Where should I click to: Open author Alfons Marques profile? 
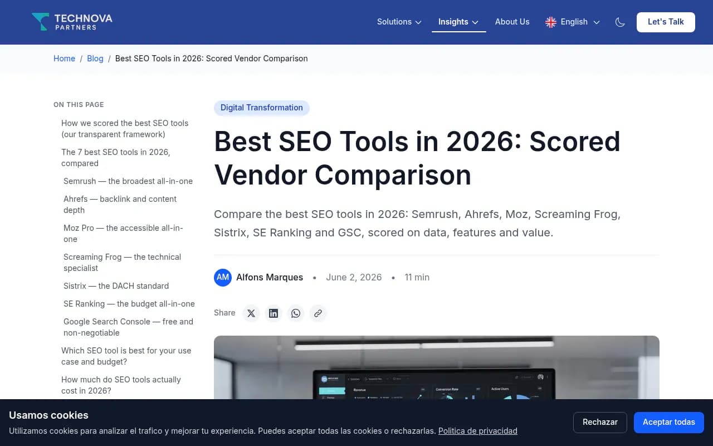[270, 277]
